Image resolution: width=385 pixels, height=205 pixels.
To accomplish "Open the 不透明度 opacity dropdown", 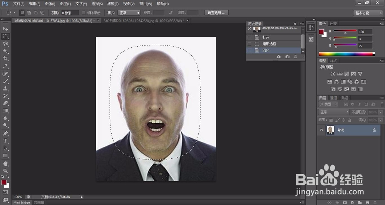I will coord(381,112).
